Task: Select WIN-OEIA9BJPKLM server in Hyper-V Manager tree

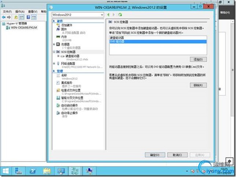Action: point(24,28)
